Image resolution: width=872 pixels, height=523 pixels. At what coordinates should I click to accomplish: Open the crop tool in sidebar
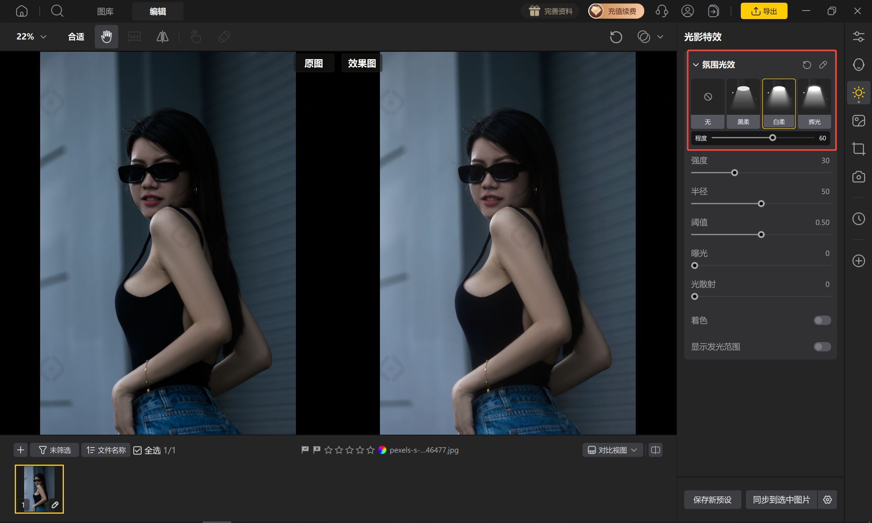coord(858,149)
